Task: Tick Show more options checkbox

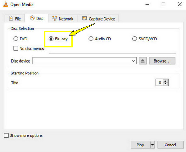Action: click(x=6, y=135)
